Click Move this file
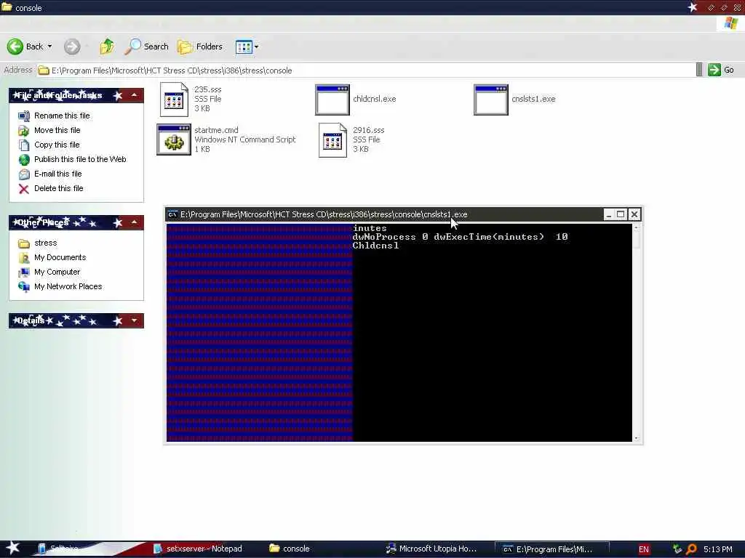The width and height of the screenshot is (745, 558). 57,130
